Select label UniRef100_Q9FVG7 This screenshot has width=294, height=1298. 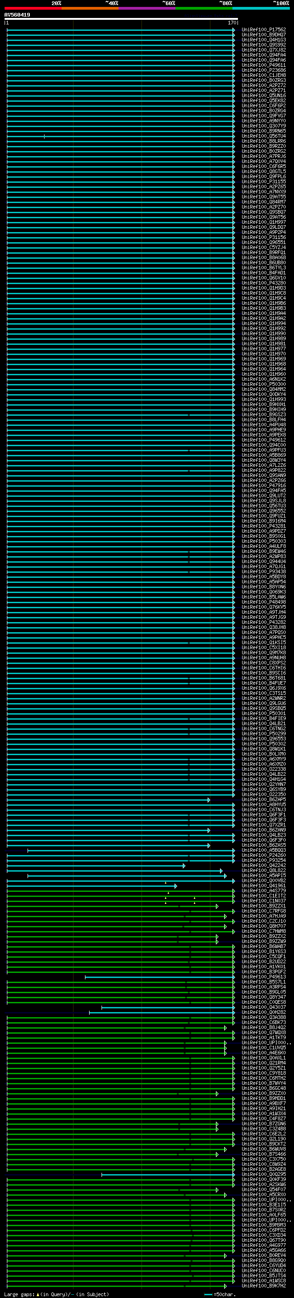263,116
